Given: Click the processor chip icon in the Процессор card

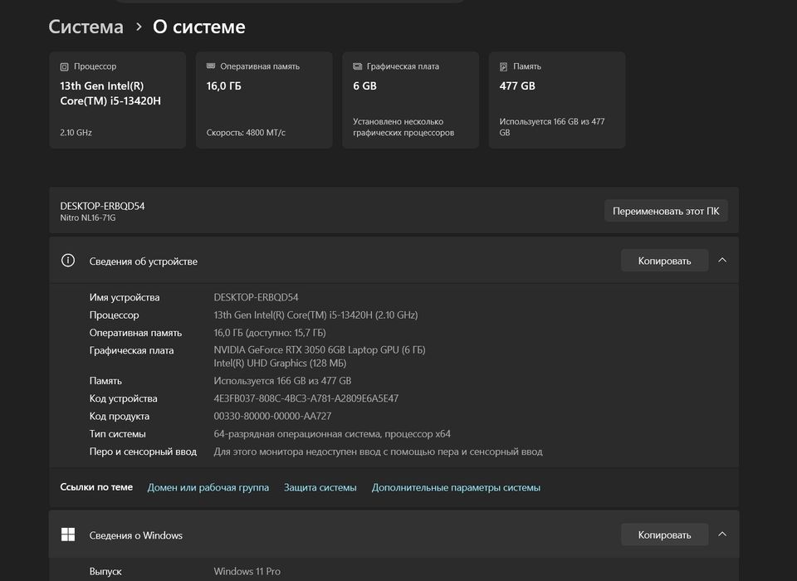Looking at the screenshot, I should (64, 66).
